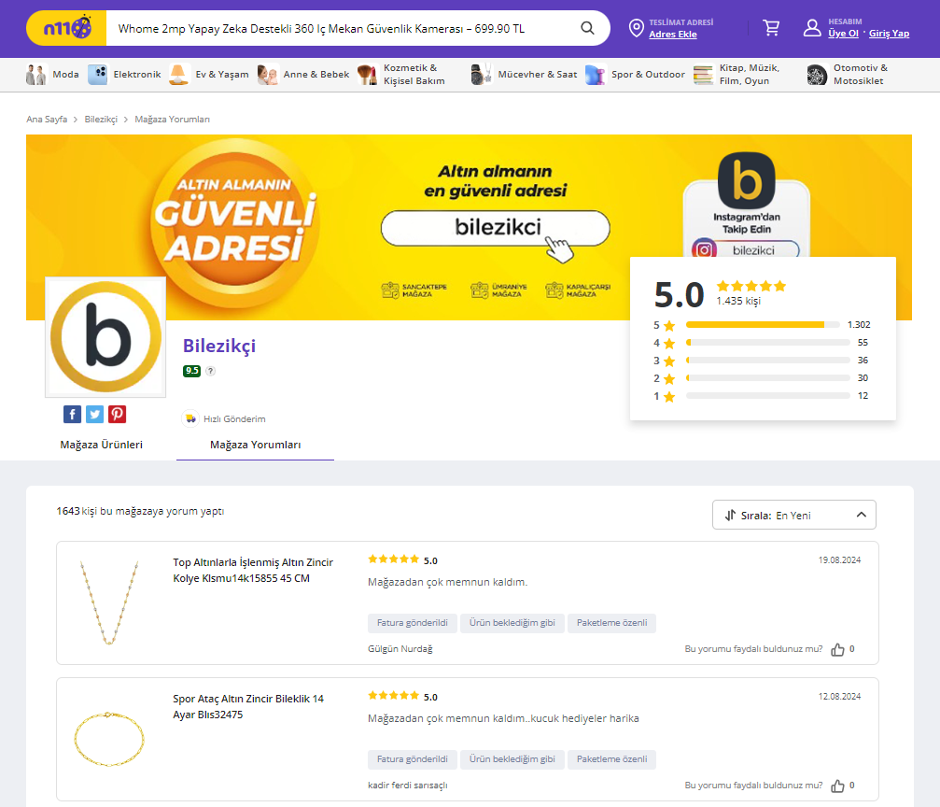Image resolution: width=940 pixels, height=807 pixels.
Task: Go to Ana Sayfa breadcrumb
Action: (x=47, y=120)
